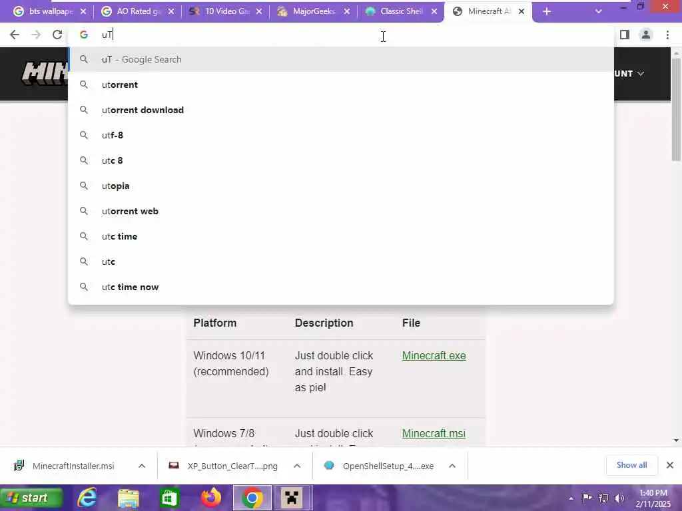Click the scrollbar down arrow

click(x=676, y=440)
